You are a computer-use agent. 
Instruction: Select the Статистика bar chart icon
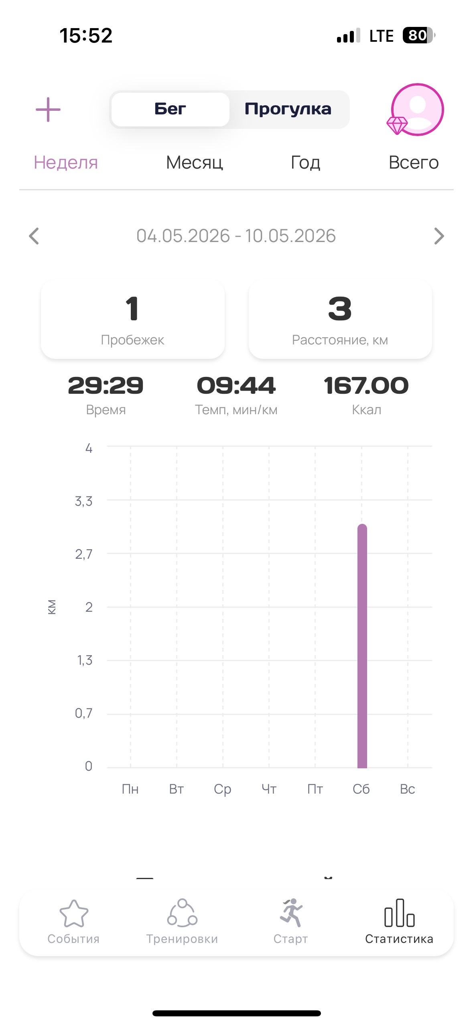pyautogui.click(x=399, y=913)
